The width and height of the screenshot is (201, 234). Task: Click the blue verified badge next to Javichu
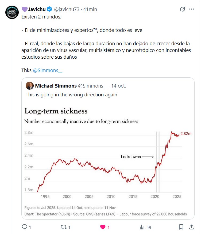tap(49, 9)
